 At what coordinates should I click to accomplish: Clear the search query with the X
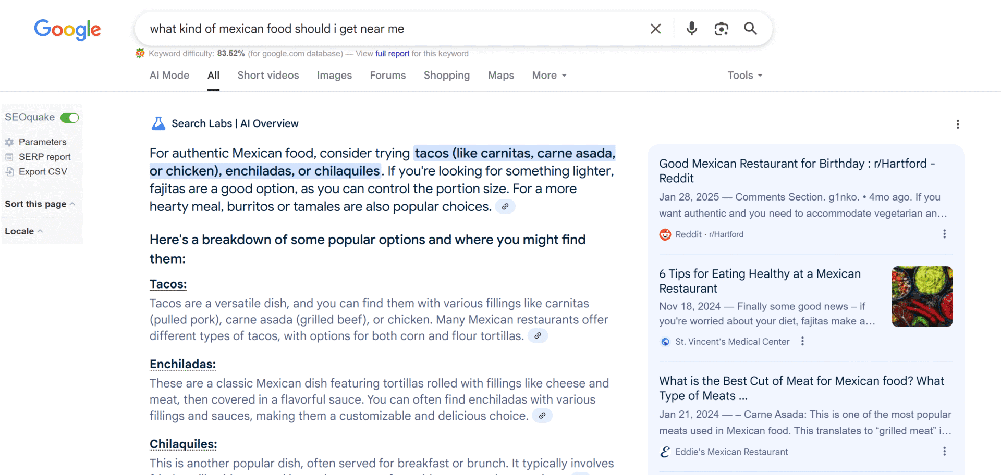coord(655,29)
